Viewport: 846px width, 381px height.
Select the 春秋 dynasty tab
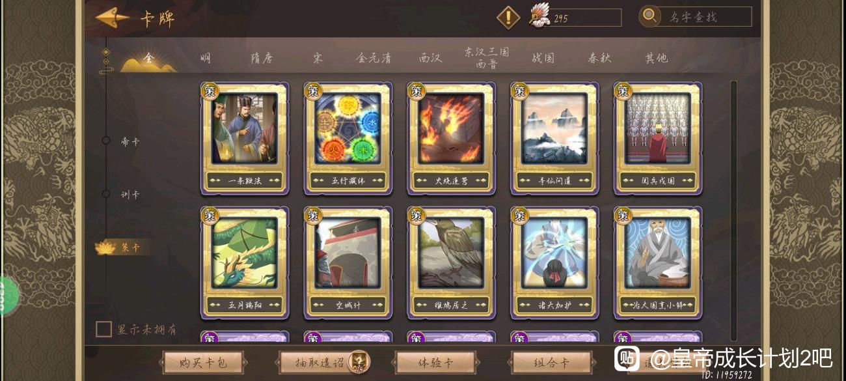(x=599, y=58)
